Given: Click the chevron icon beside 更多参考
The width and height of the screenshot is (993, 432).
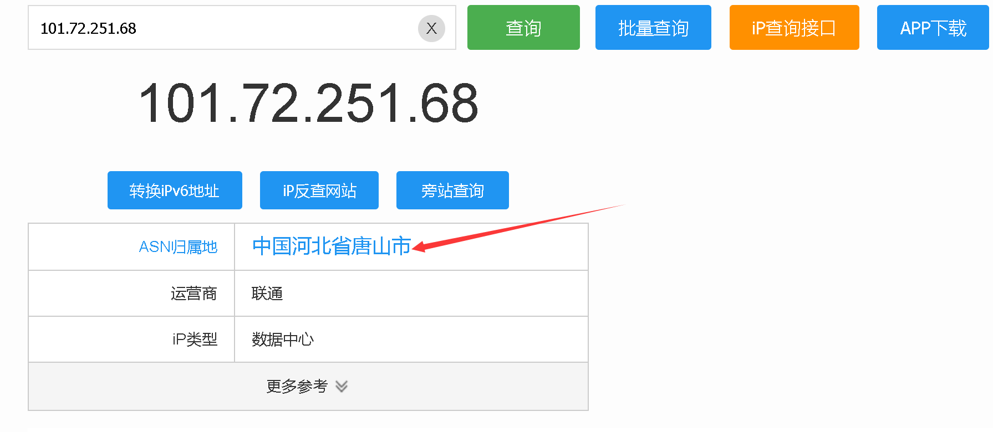Looking at the screenshot, I should [x=342, y=387].
